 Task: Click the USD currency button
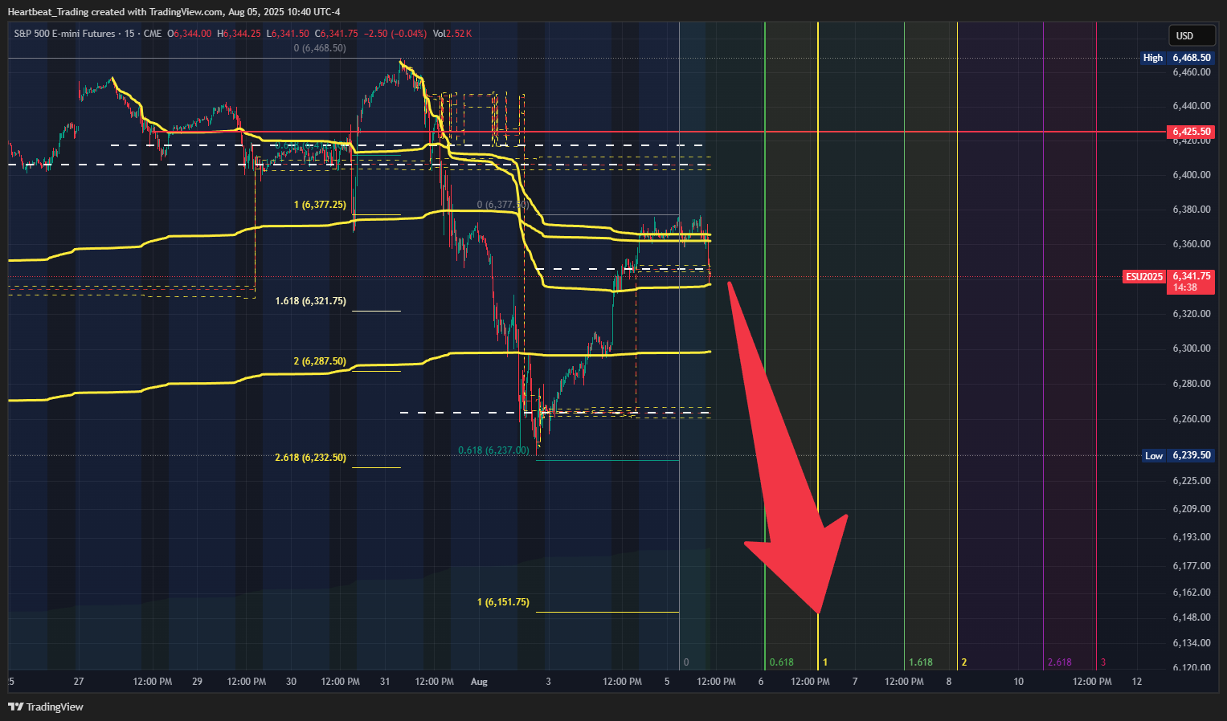pos(1192,36)
